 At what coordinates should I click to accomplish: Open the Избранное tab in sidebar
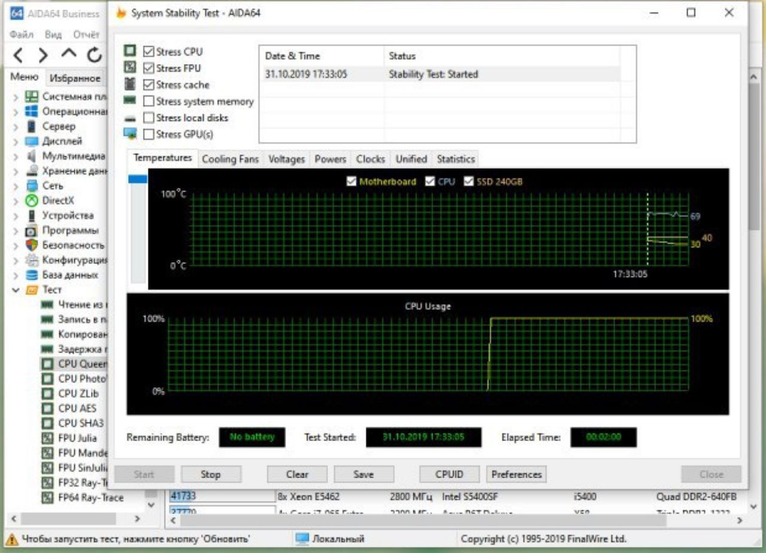coord(75,78)
